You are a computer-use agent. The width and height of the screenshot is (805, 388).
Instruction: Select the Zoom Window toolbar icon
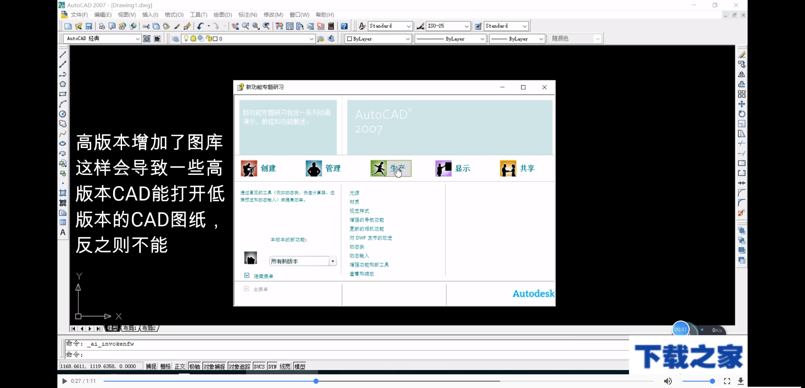[256, 26]
